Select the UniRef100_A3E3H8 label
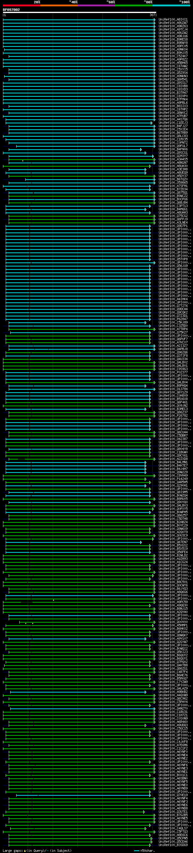 tap(173, 169)
